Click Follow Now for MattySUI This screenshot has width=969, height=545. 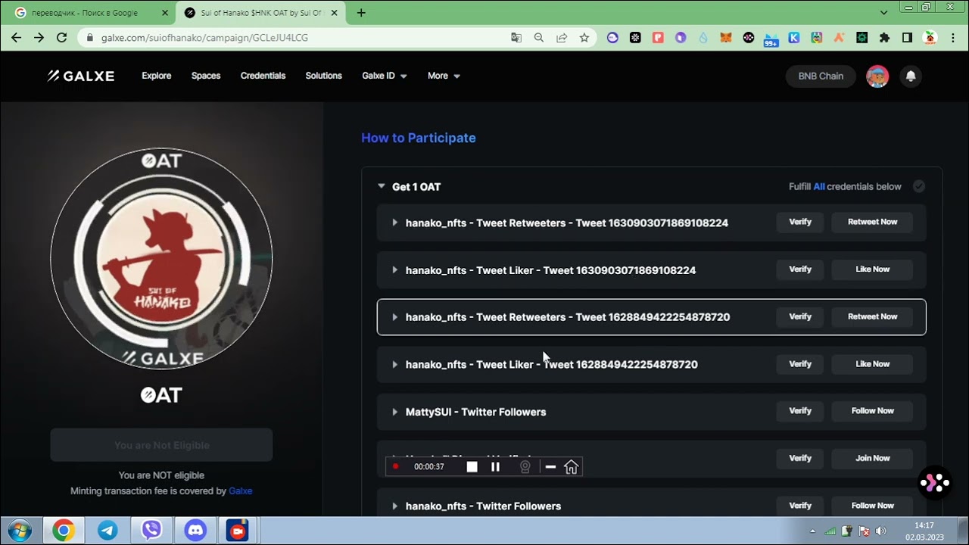pos(872,411)
